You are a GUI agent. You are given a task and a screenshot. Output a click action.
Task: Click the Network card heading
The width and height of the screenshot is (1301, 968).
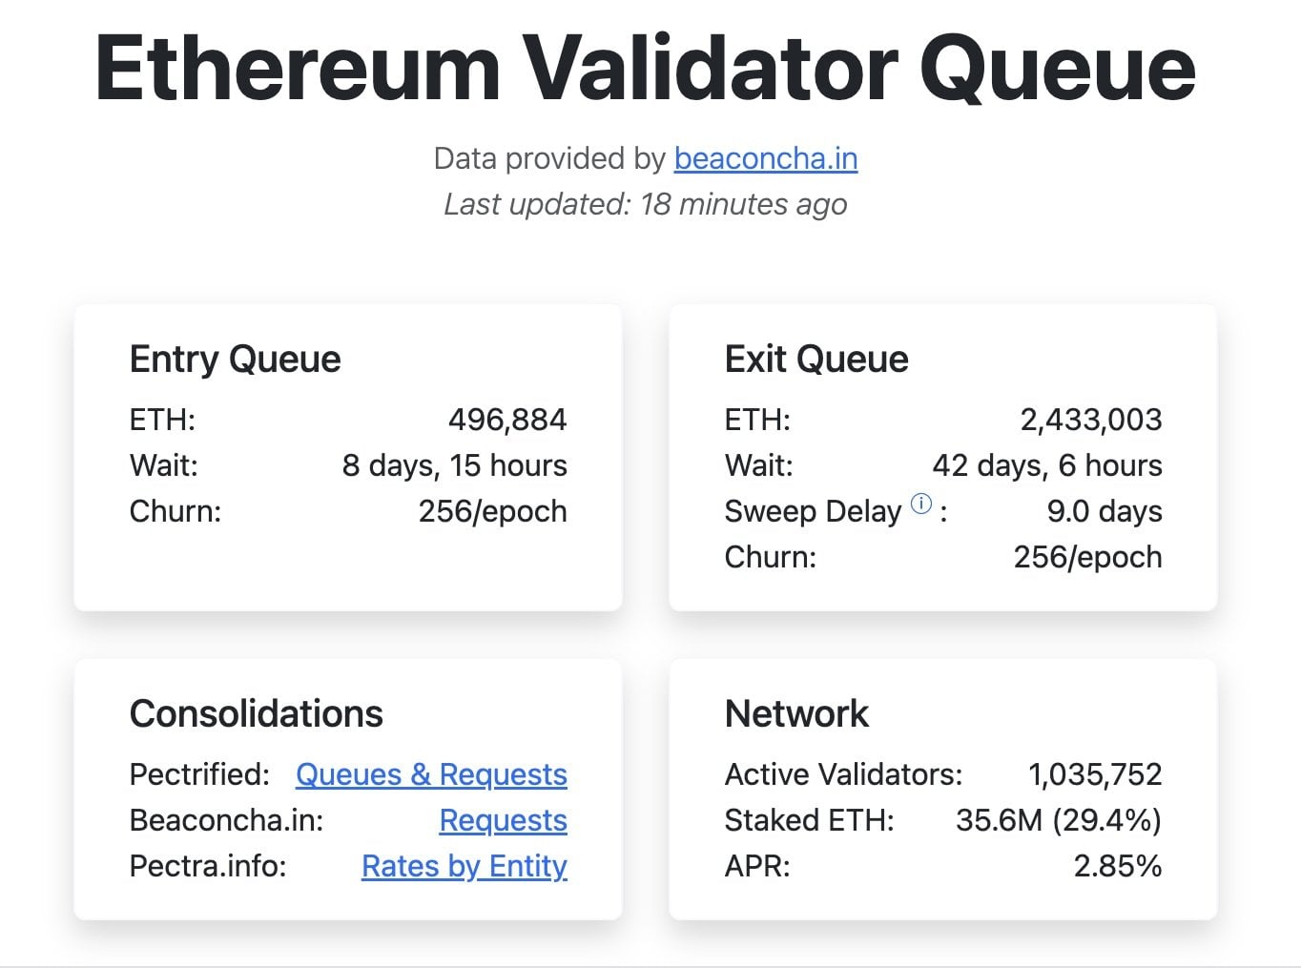796,714
